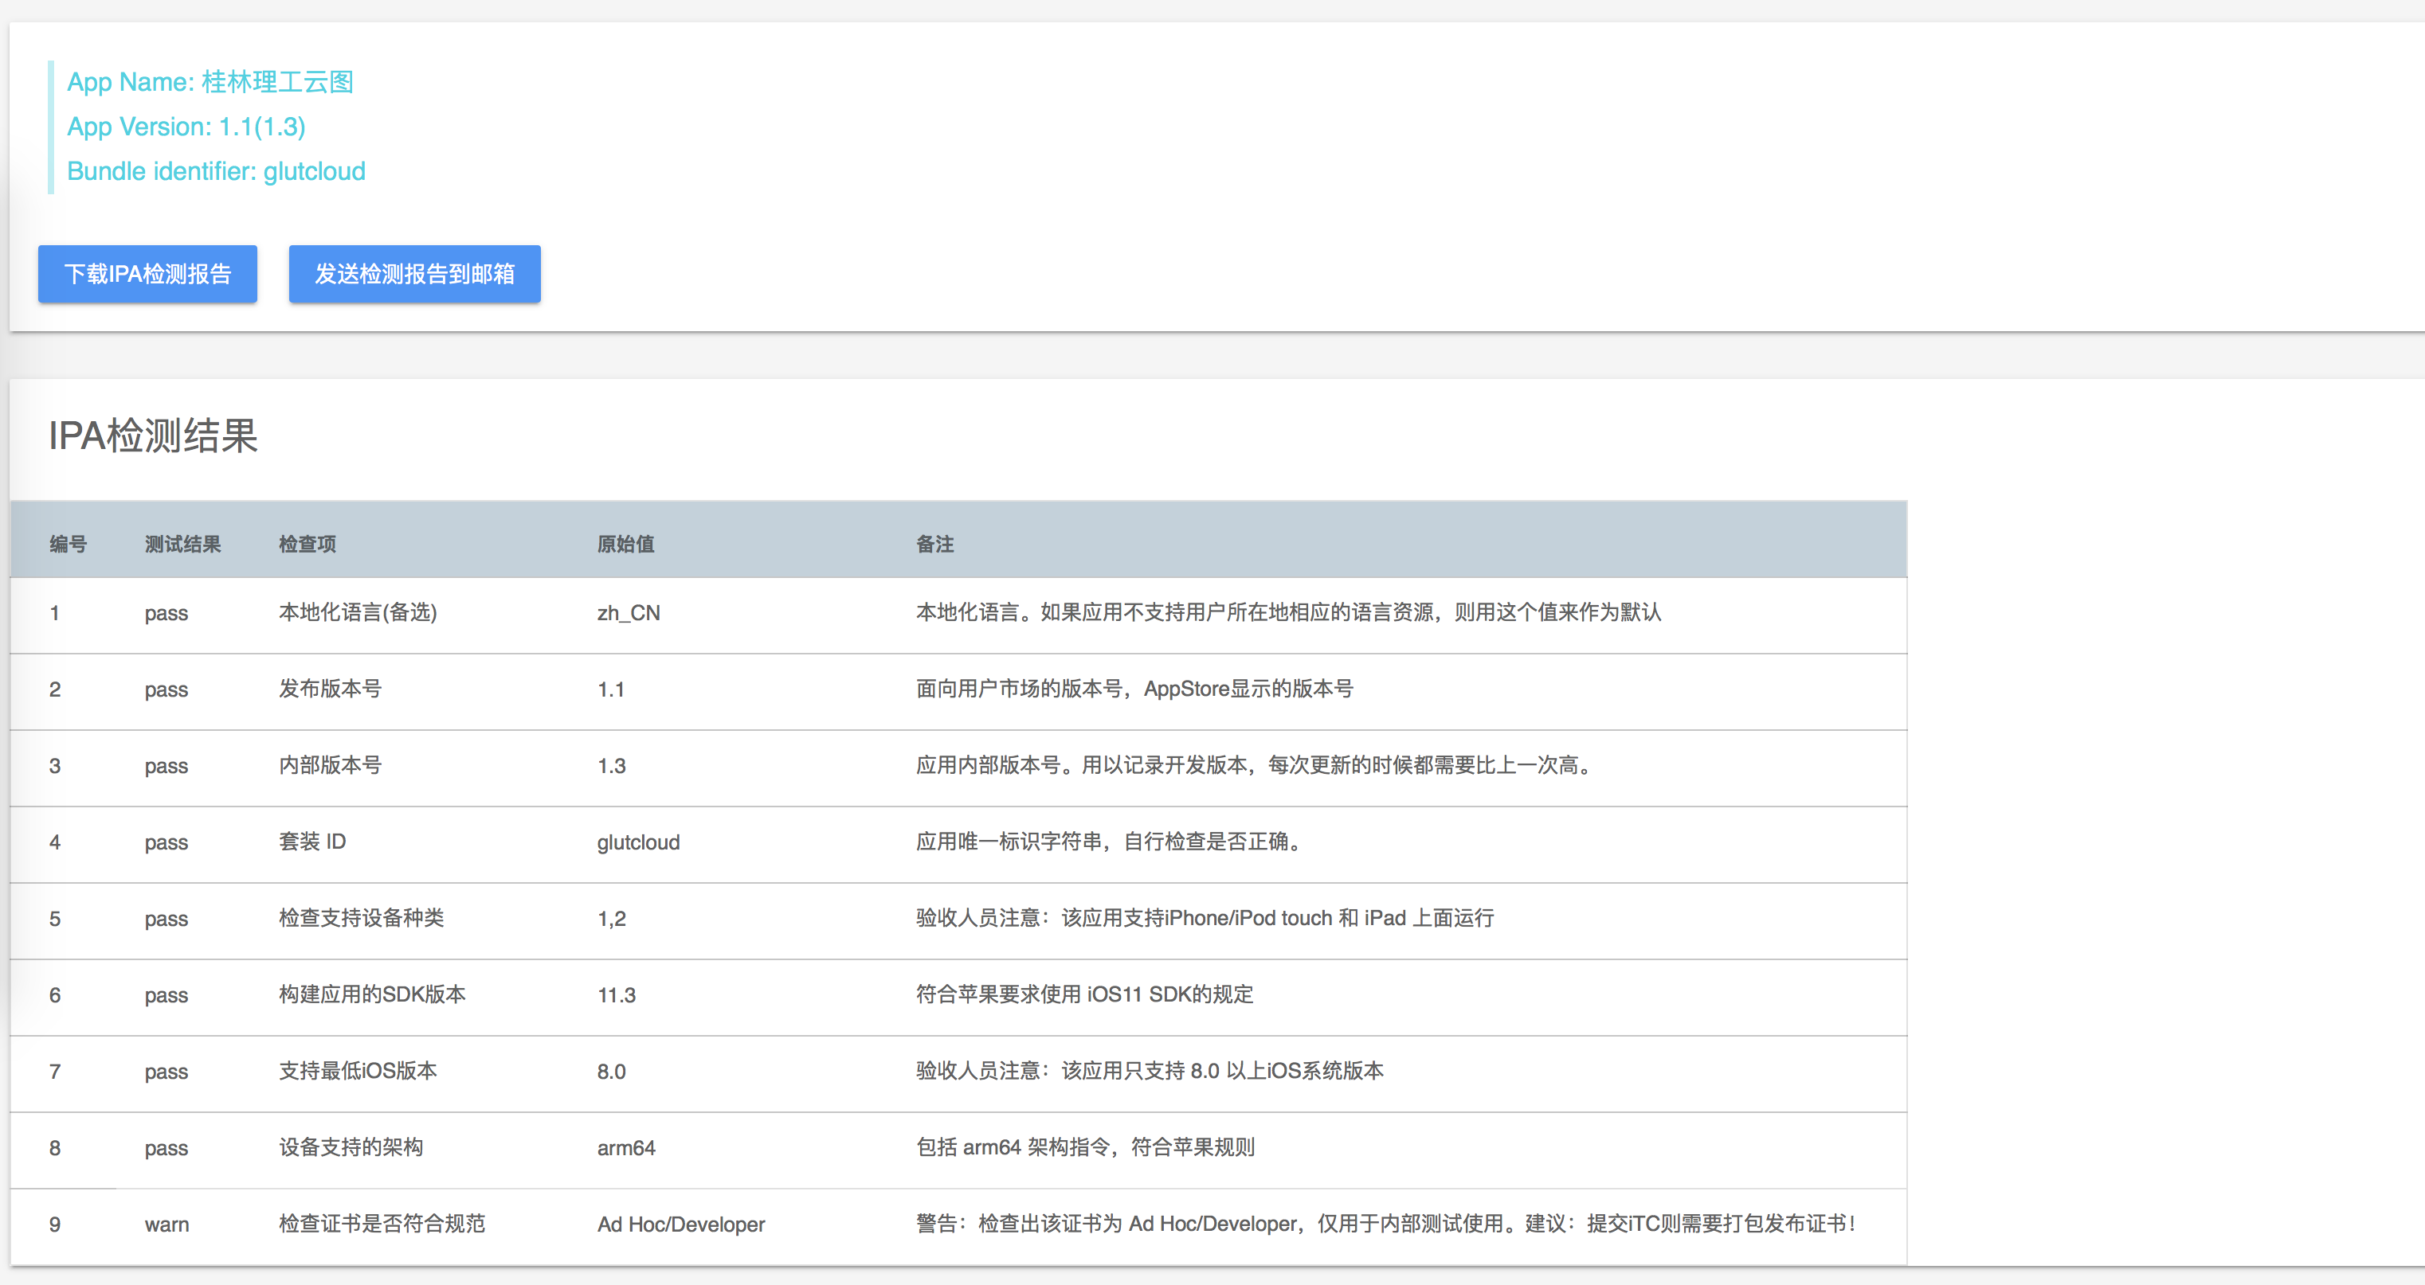2425x1285 pixels.
Task: Click the 支持最低iOS版本 check item
Action: (358, 1071)
